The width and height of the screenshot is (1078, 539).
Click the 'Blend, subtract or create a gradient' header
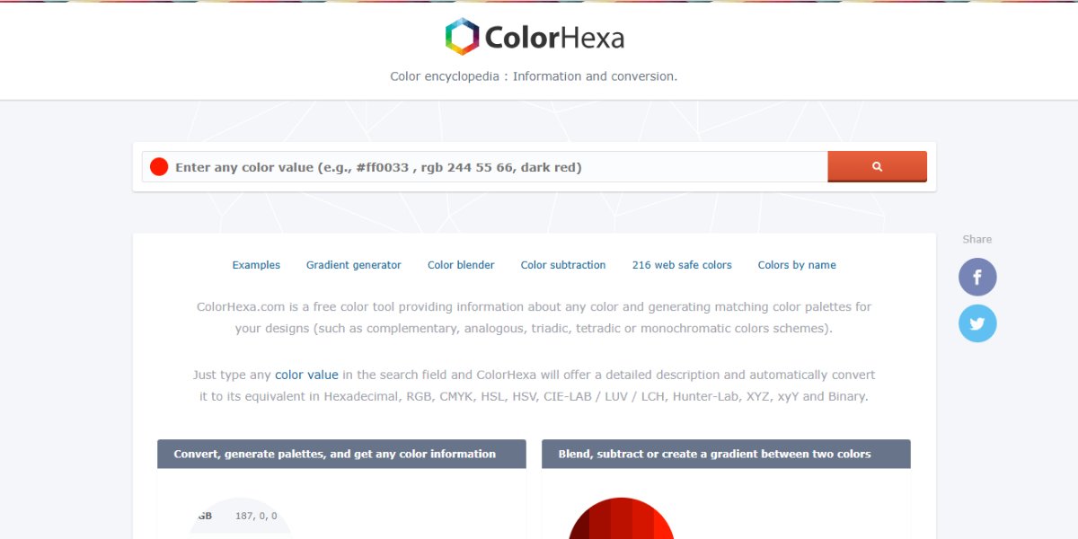pyautogui.click(x=726, y=454)
